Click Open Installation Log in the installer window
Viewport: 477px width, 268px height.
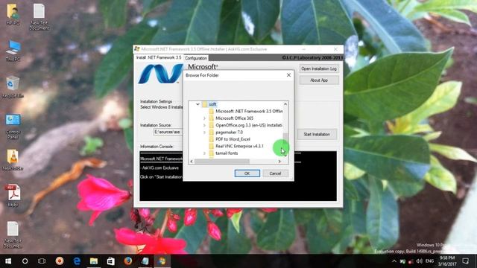click(319, 68)
